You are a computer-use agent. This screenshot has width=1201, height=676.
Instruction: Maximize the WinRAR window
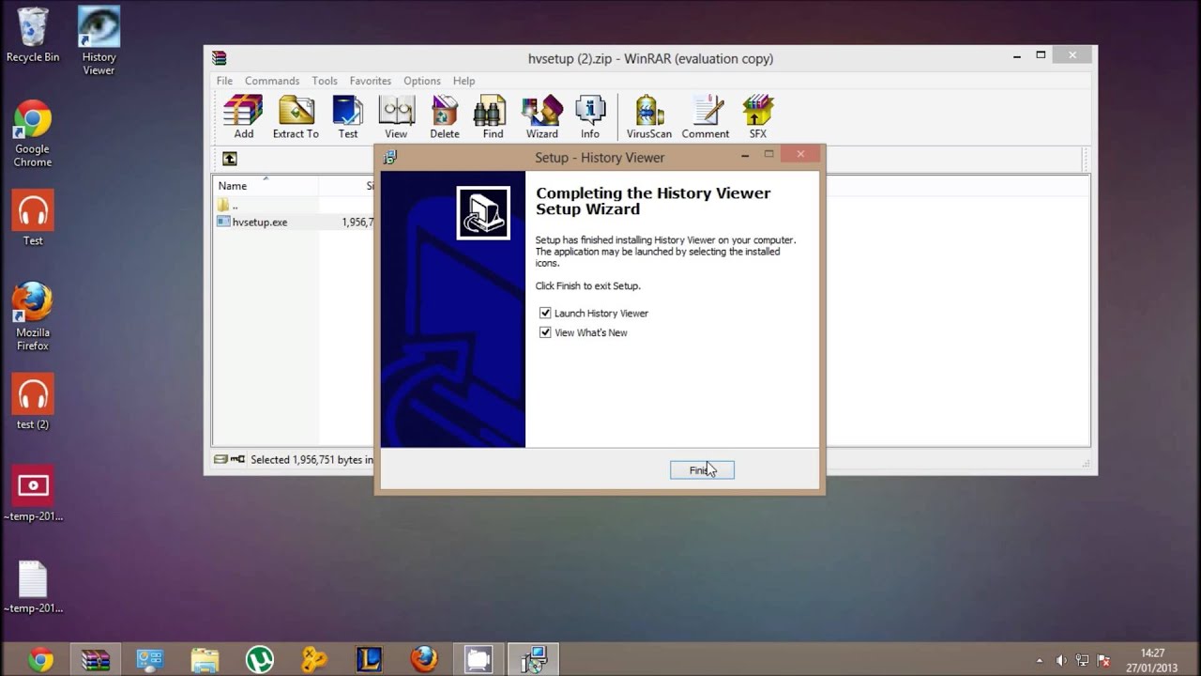[1041, 55]
